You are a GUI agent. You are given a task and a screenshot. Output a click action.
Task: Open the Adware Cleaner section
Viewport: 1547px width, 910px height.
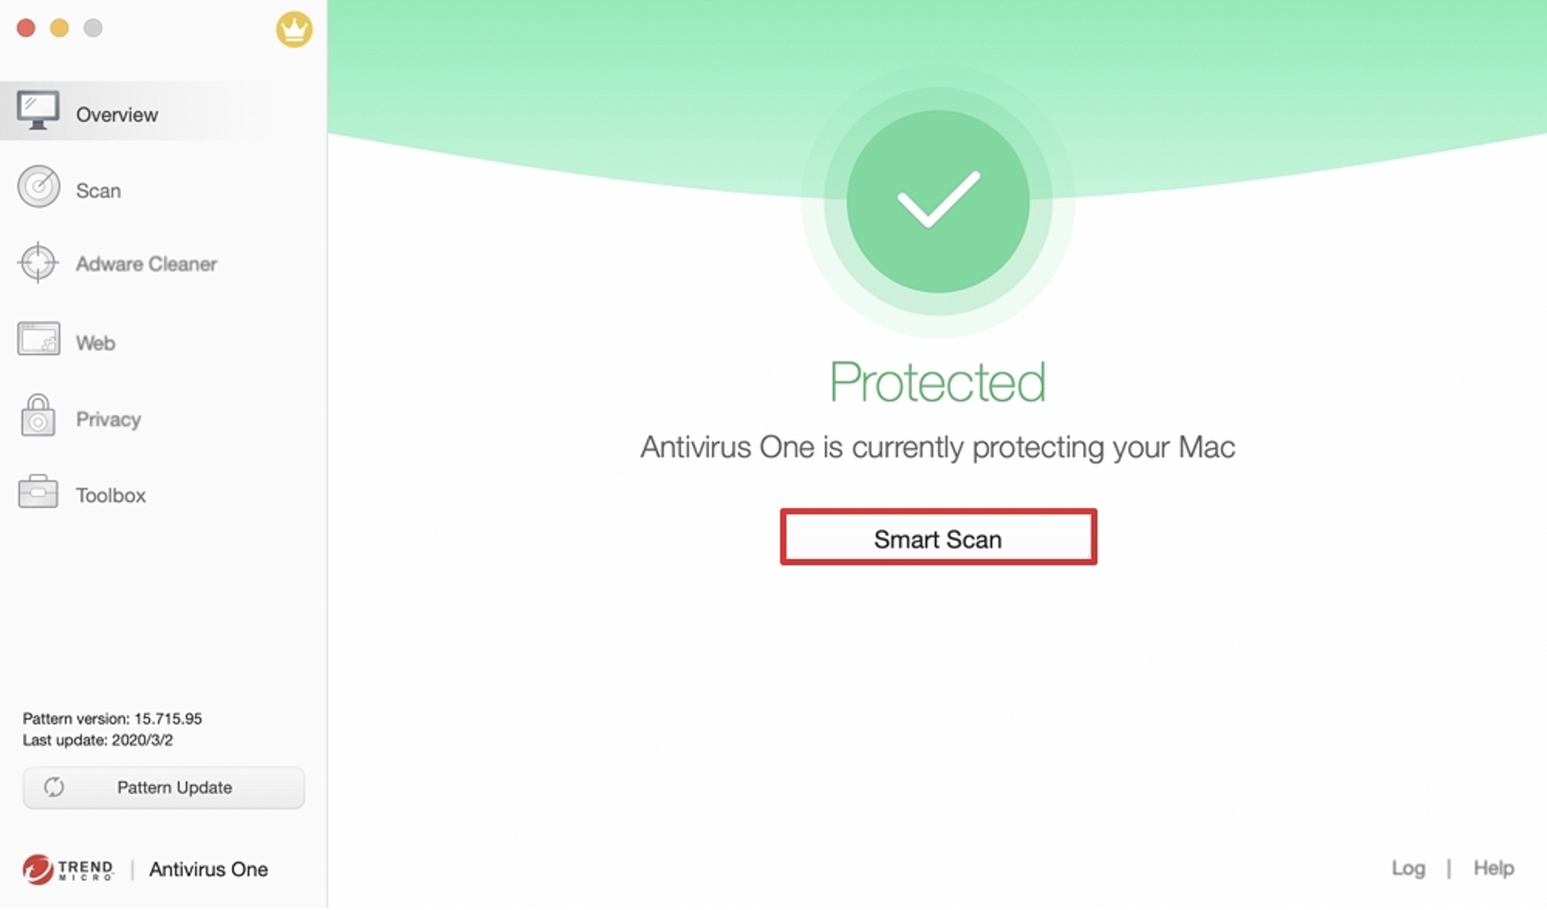(x=146, y=264)
